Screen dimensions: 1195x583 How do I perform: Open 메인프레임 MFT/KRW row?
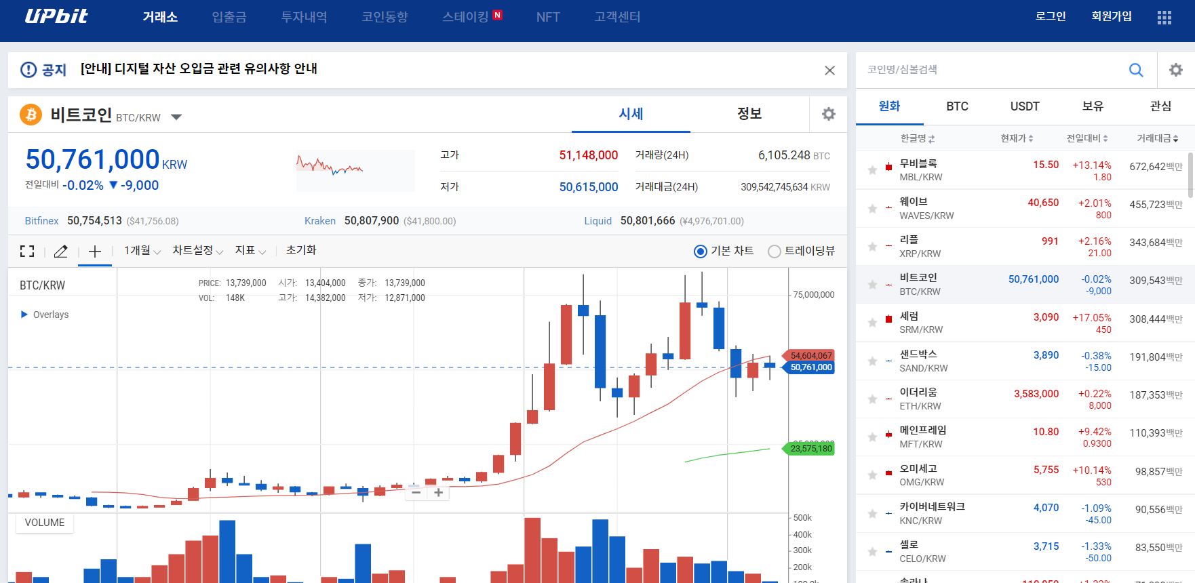[1021, 437]
